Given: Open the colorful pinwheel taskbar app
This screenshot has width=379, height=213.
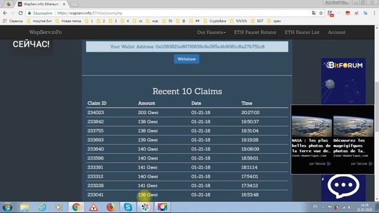Looking at the screenshot, I should 145,207.
